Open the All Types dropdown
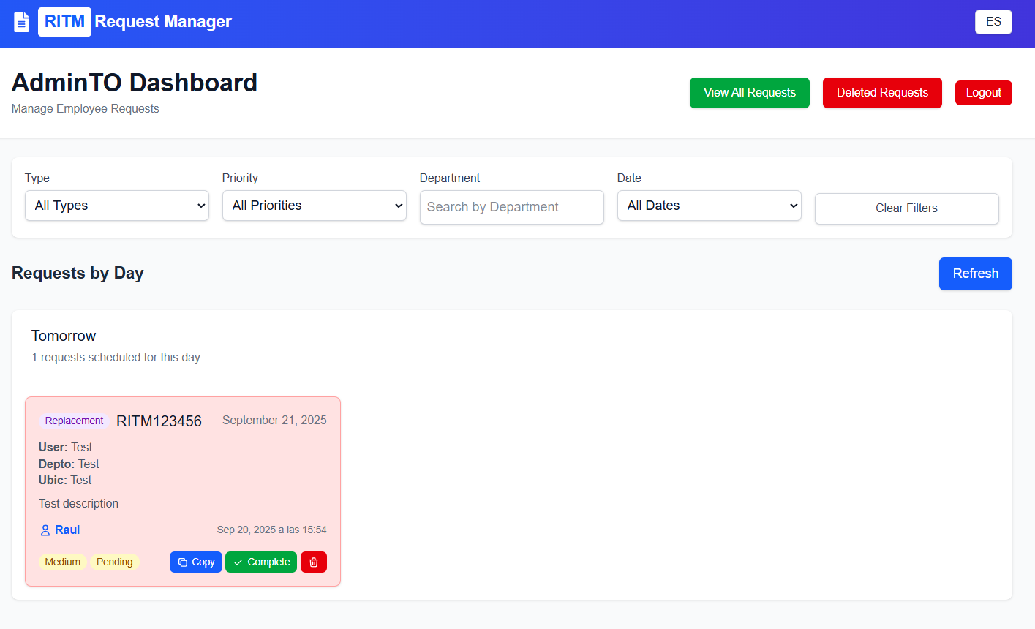Image resolution: width=1035 pixels, height=629 pixels. coord(117,206)
